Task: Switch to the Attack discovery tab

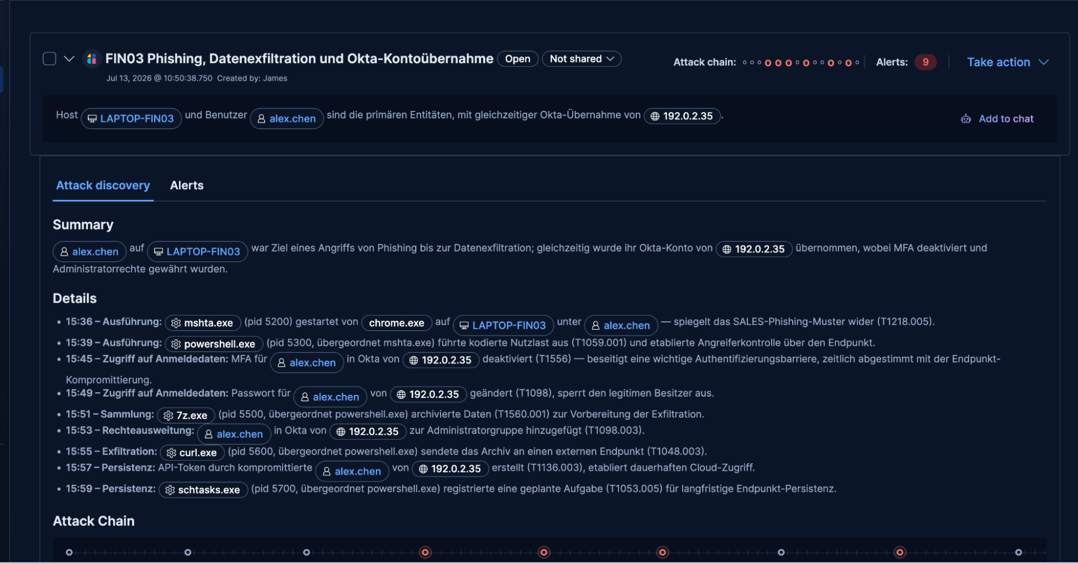Action: (103, 185)
